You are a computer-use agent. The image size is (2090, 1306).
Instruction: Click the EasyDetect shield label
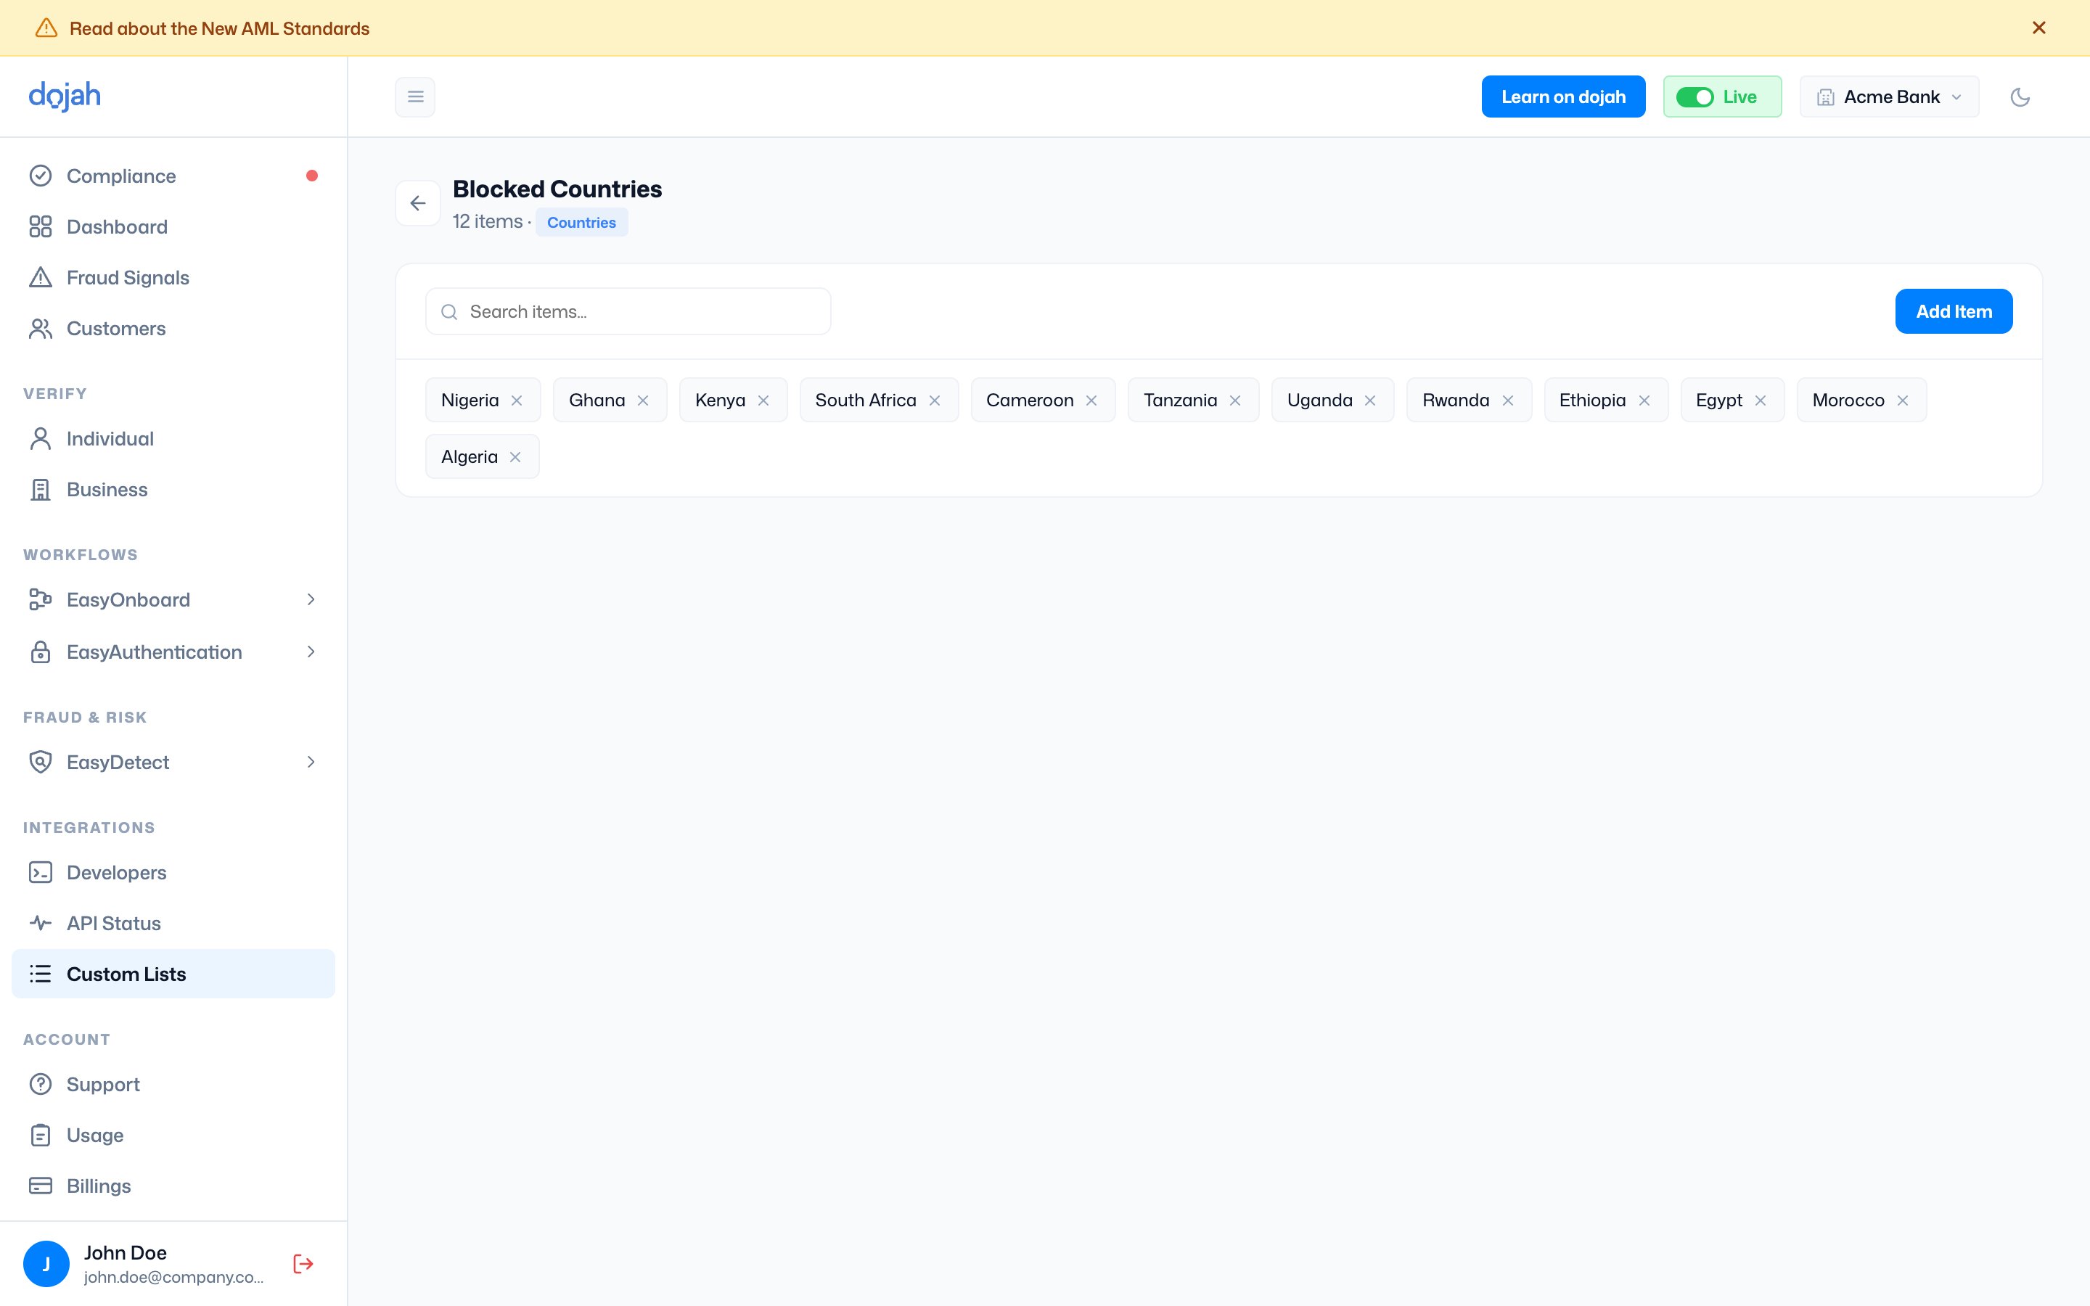coord(118,762)
